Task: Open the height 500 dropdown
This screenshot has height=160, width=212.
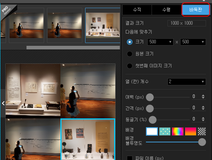Action: [x=193, y=42]
